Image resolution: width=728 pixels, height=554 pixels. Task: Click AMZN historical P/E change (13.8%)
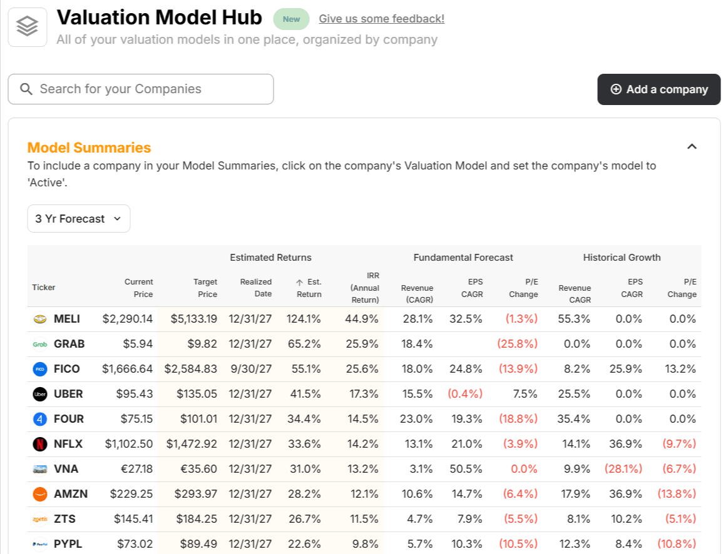point(677,494)
